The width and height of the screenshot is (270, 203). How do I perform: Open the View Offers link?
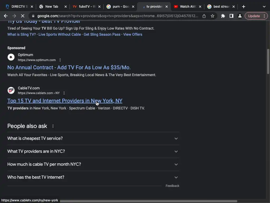[x=133, y=34]
